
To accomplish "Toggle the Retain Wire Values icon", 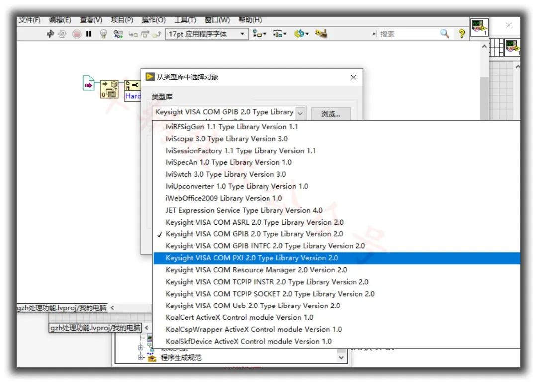I will click(118, 34).
